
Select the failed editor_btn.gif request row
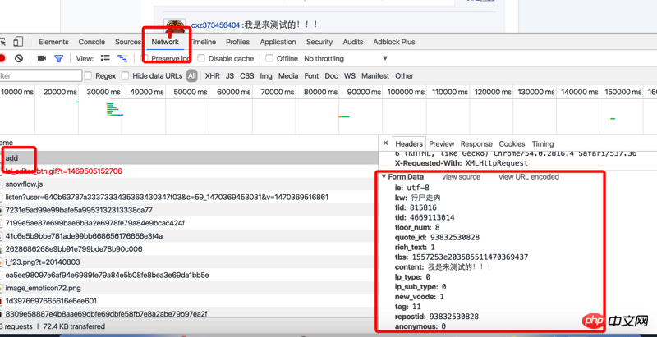[x=189, y=171]
